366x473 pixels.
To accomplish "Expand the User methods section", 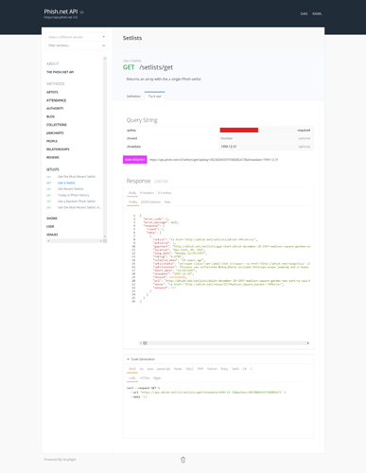I will coord(50,226).
